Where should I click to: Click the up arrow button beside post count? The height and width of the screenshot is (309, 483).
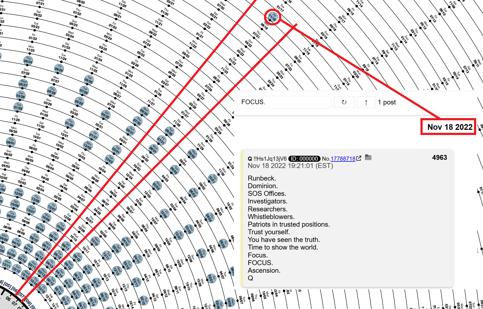click(366, 102)
